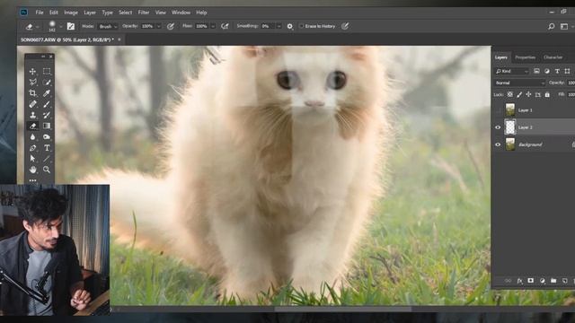Open the Opacity slider dropdown arrow

pos(158,26)
